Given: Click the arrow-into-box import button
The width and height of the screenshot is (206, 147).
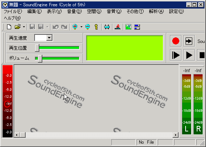Looking at the screenshot, I should [189, 41].
